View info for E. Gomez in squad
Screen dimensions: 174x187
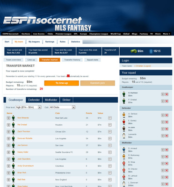pyautogui.click(x=163, y=122)
